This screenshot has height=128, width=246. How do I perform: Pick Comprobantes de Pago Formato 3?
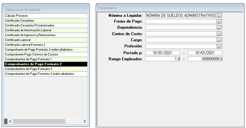click(x=46, y=69)
